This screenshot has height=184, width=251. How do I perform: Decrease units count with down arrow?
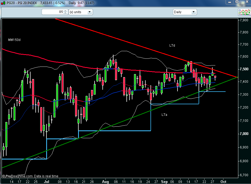click(x=65, y=13)
